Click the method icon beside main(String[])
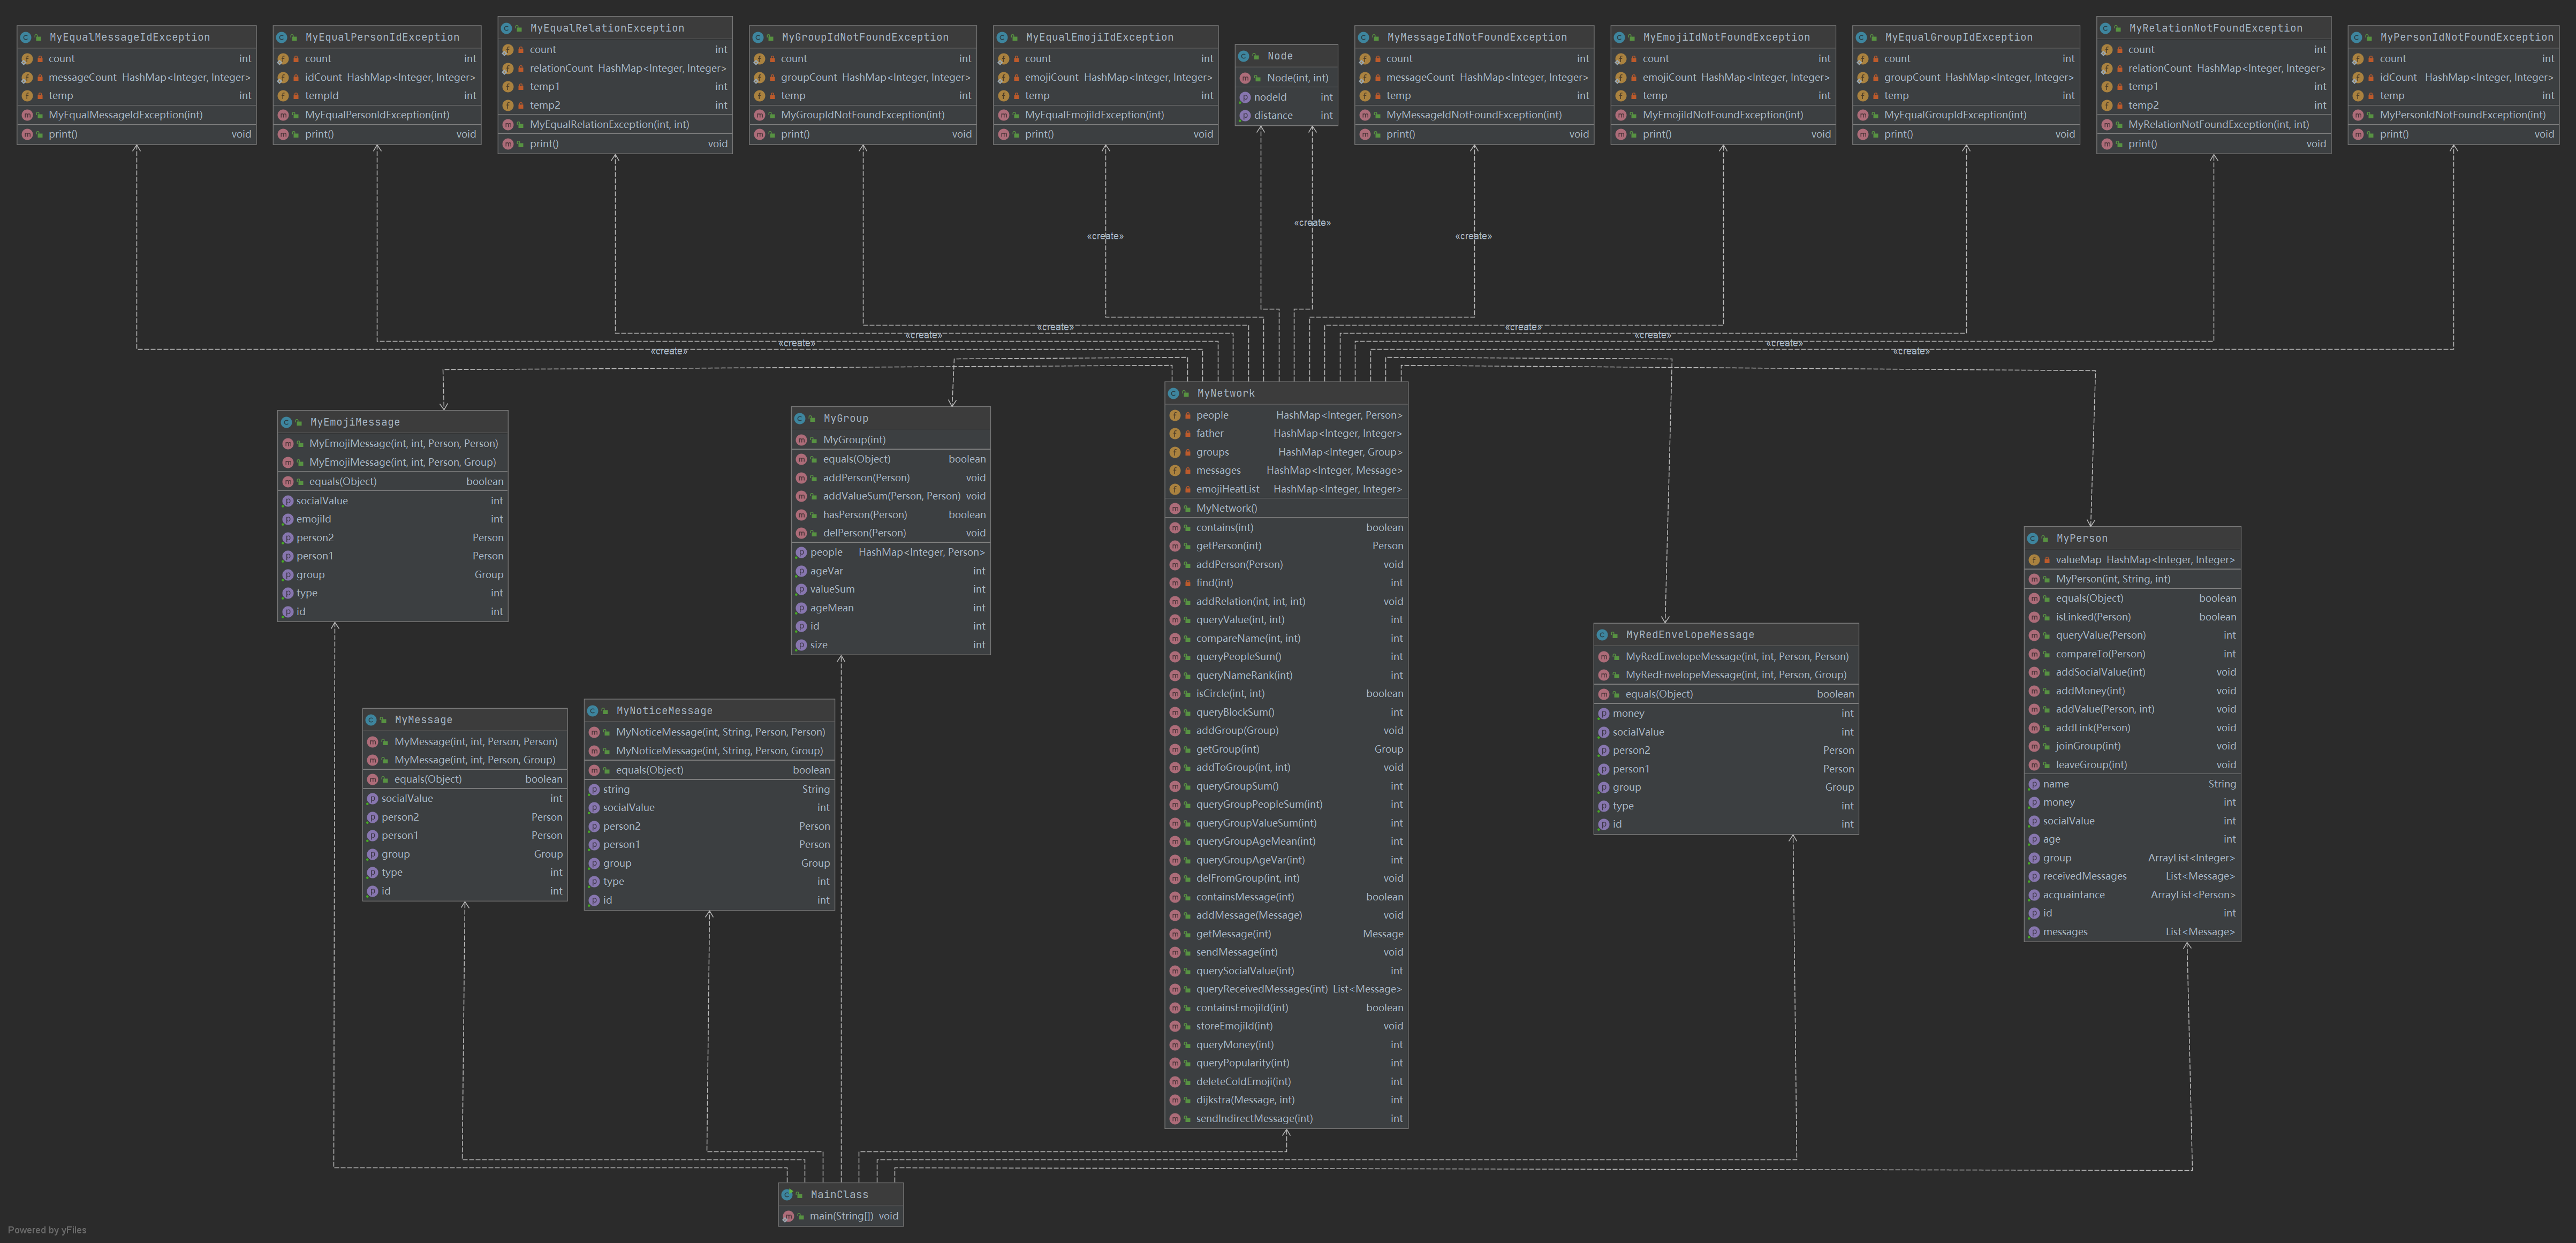 (788, 1216)
